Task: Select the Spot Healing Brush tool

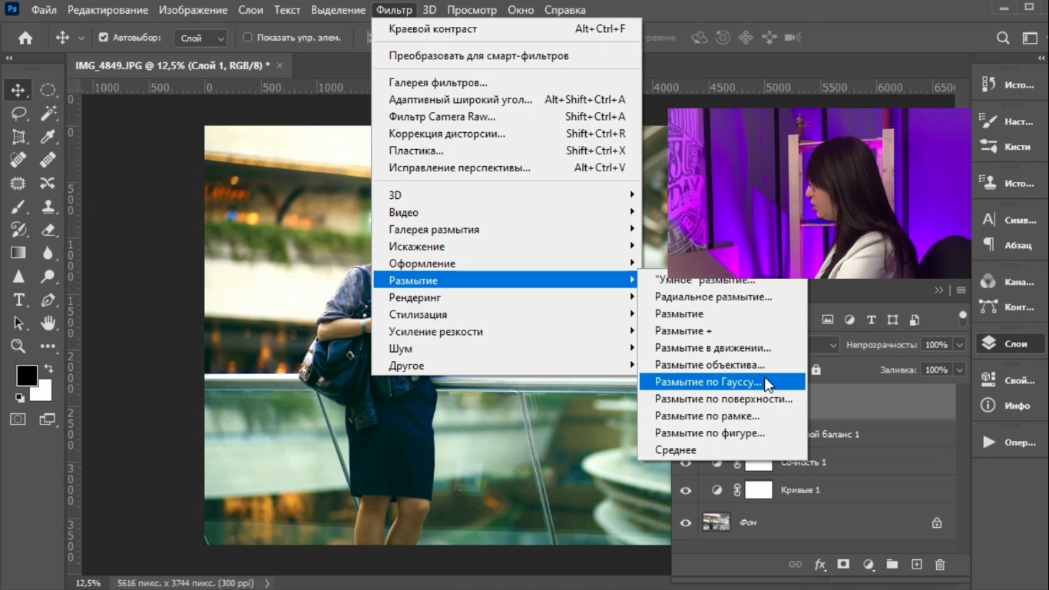Action: [18, 160]
